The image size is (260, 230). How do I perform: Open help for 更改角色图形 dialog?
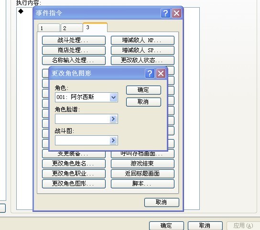[150, 73]
